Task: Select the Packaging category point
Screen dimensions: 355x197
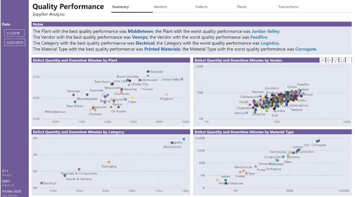Action: tap(109, 162)
